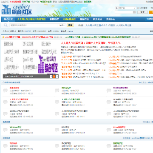Open the red Linux forum link
The width and height of the screenshot is (153, 153).
point(119,127)
